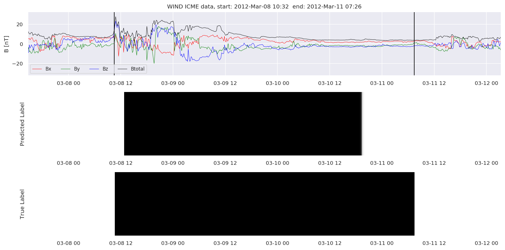Click '03-09 00' tick under magnetic field plot
Screen dimensions: 505x250
point(173,83)
